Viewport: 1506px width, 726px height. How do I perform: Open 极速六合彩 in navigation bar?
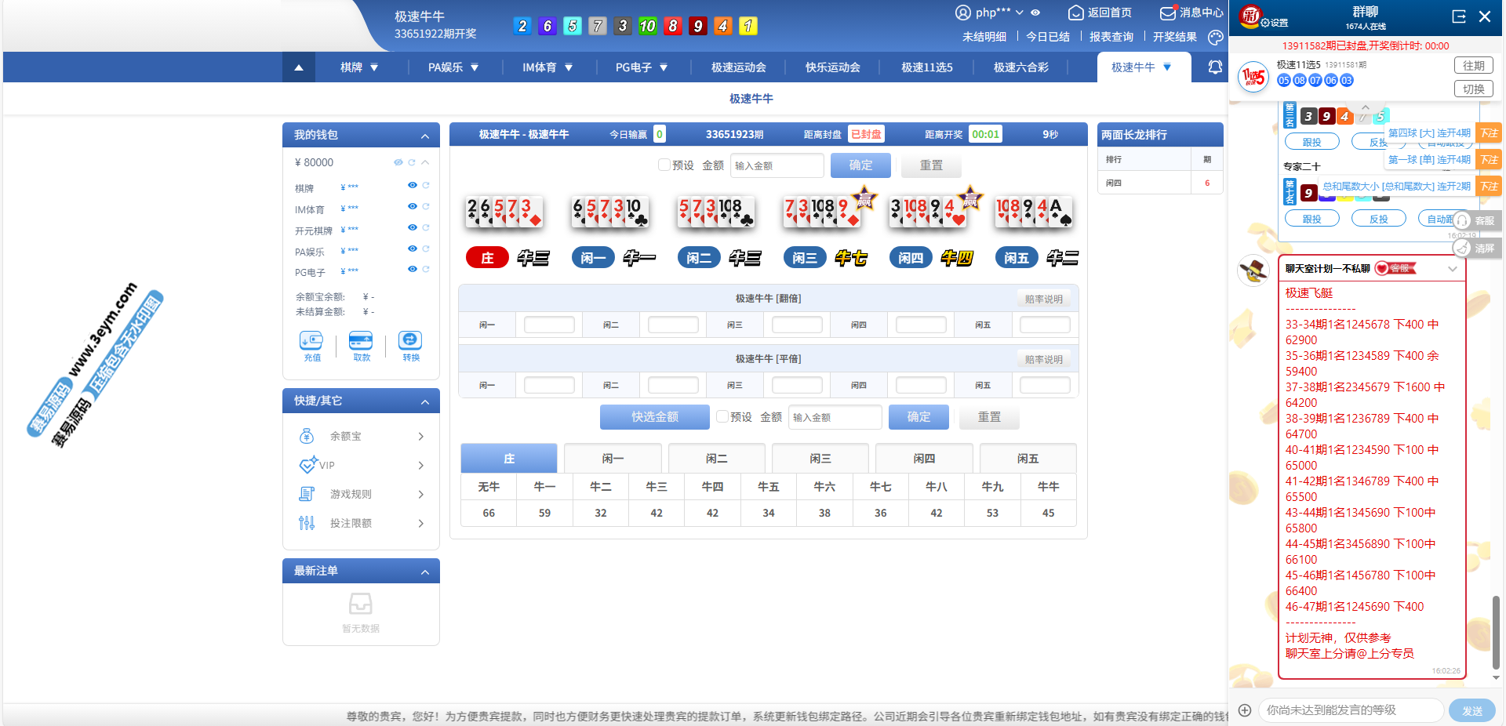tap(1020, 67)
